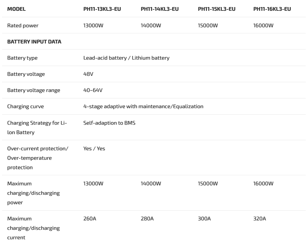Select the PH11-16KL3-EU column heading

[272, 9]
